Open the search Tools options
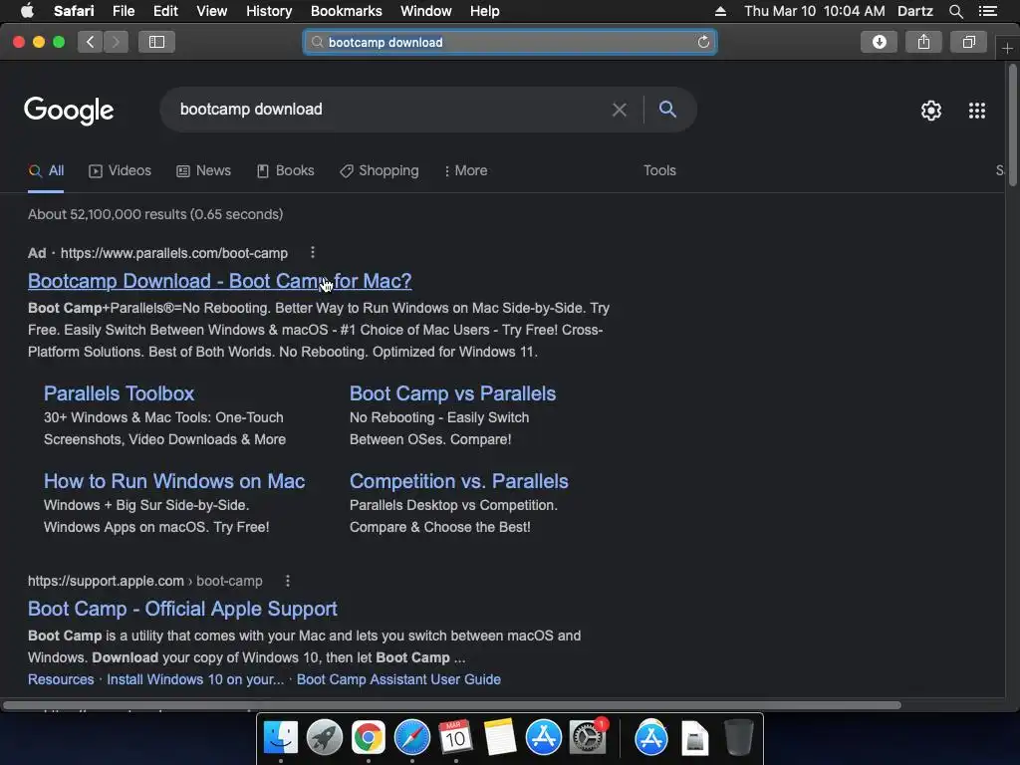This screenshot has height=765, width=1020. [659, 170]
